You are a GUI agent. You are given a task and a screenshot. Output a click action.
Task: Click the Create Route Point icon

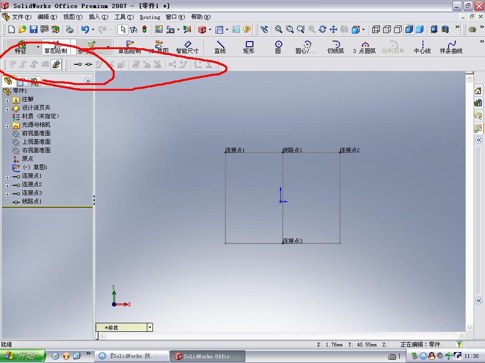[x=89, y=64]
